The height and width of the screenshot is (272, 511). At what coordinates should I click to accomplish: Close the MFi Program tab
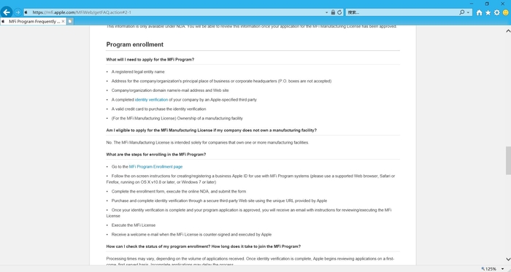click(x=64, y=21)
